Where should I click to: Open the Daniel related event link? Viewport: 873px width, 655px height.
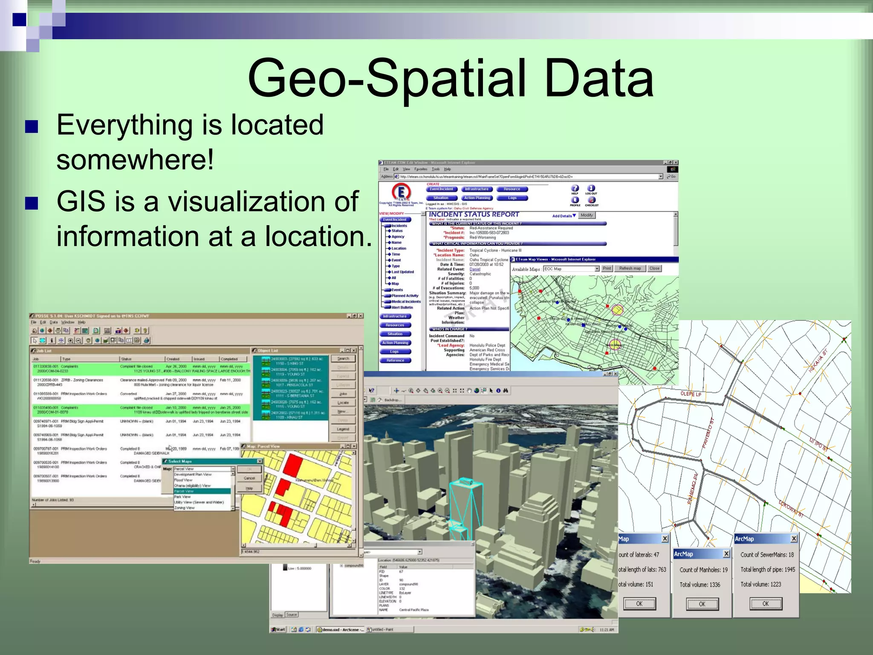(x=475, y=269)
